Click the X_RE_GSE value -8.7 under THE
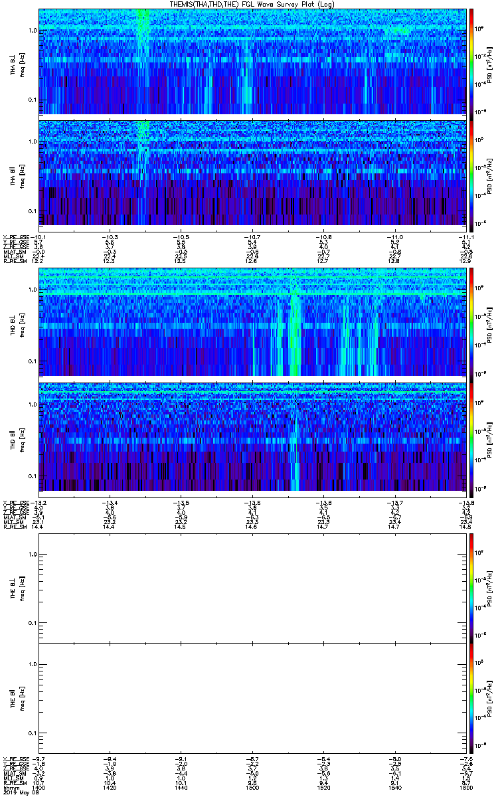Screen dimensions: 498x797 click(252, 760)
